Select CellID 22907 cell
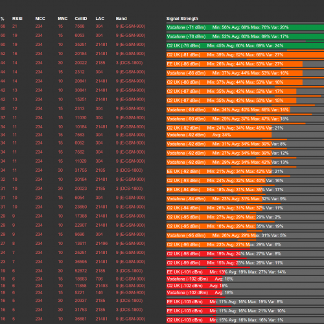Image resolution: width=324 pixels, height=324 pixels. pyautogui.click(x=81, y=225)
